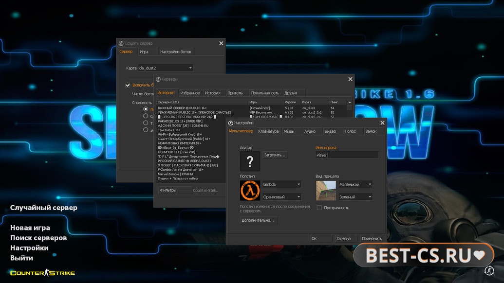The image size is (504, 283).
Task: Open the Оранжевый logo color dropdown
Action: 281,196
